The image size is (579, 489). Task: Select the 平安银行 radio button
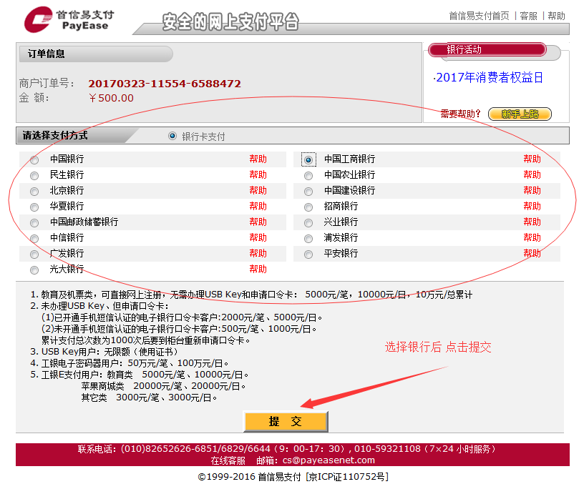coord(308,255)
